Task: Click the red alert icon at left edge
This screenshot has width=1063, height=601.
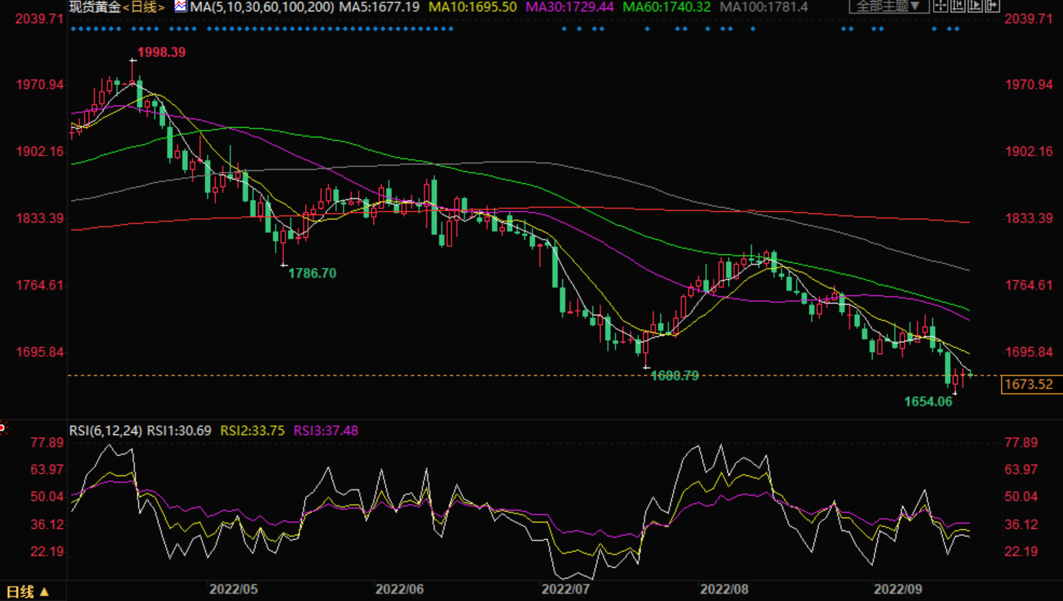Action: pos(2,428)
